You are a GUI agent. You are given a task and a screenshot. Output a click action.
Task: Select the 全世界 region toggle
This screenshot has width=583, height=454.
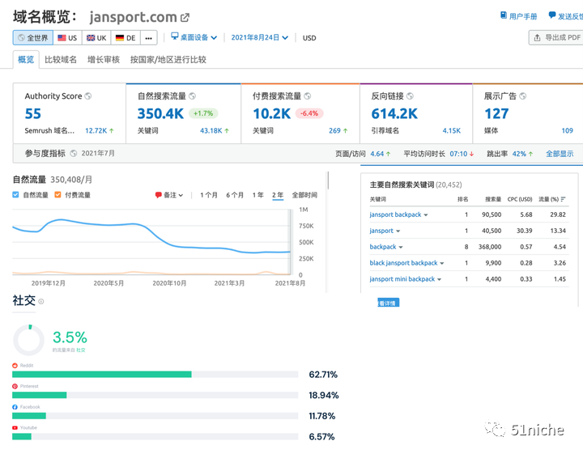(33, 38)
